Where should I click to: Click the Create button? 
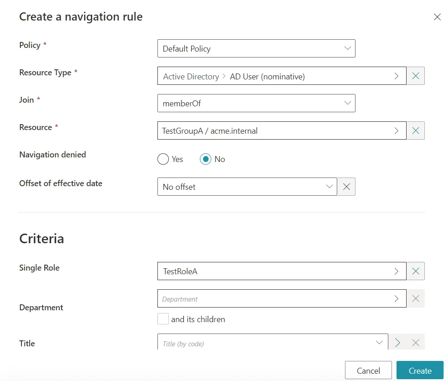(420, 370)
